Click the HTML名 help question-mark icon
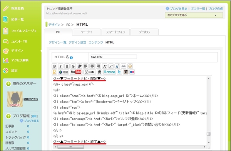The width and height of the screenshot is (231, 151). point(71,58)
